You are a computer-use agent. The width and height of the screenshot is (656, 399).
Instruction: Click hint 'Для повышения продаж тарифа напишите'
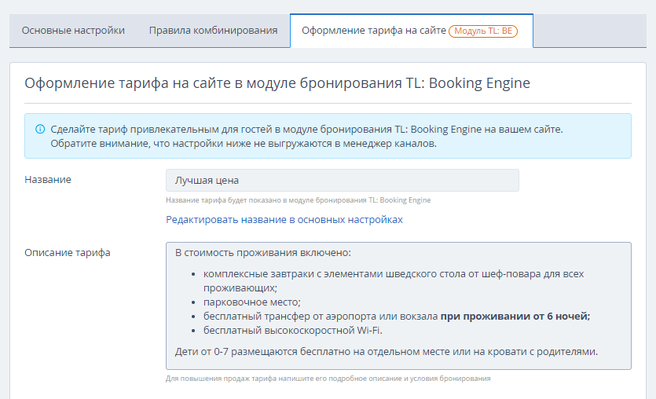coord(328,379)
